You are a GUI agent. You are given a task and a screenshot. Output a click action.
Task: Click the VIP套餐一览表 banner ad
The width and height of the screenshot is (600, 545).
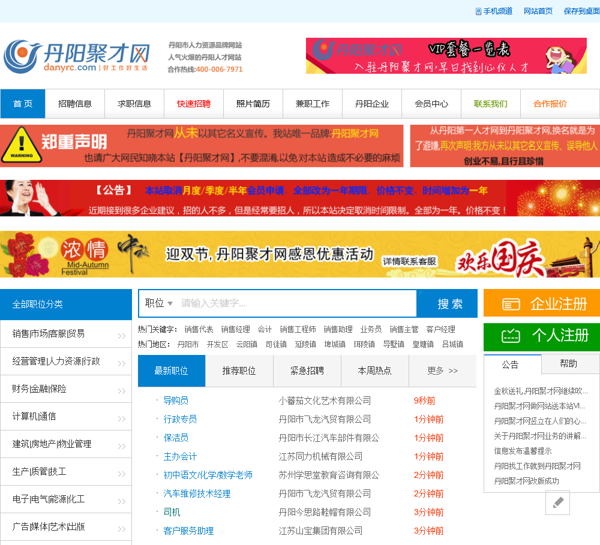tap(446, 56)
